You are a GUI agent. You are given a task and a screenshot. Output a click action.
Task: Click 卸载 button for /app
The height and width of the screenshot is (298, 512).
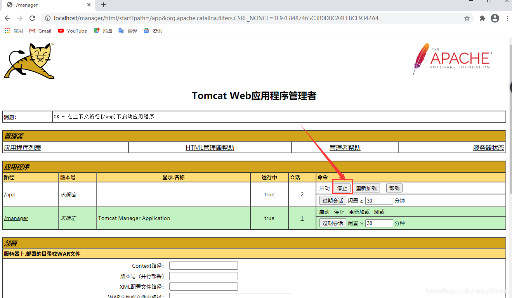pos(394,188)
